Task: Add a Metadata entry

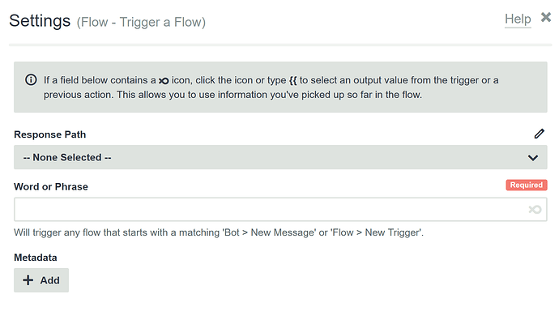Action: 41,280
